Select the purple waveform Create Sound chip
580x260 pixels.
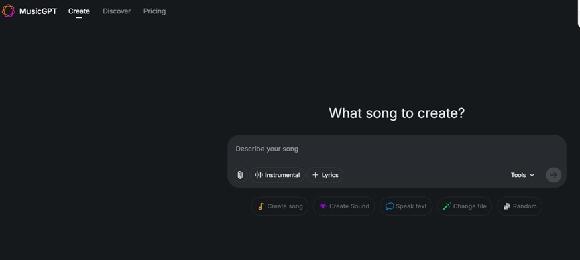tap(344, 206)
